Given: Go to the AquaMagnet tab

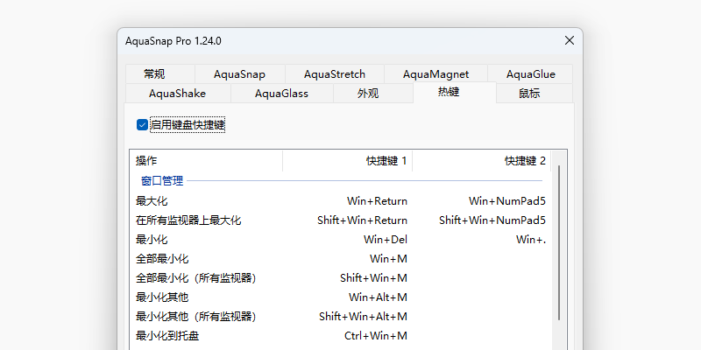Looking at the screenshot, I should click(435, 74).
